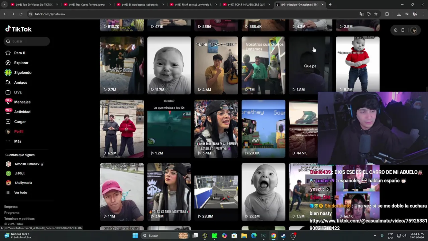Open Minecraft video with 28.8K views
This screenshot has width=428, height=241.
pos(263,129)
